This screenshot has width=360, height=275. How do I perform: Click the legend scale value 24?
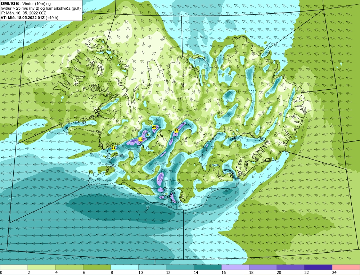tap(334, 273)
